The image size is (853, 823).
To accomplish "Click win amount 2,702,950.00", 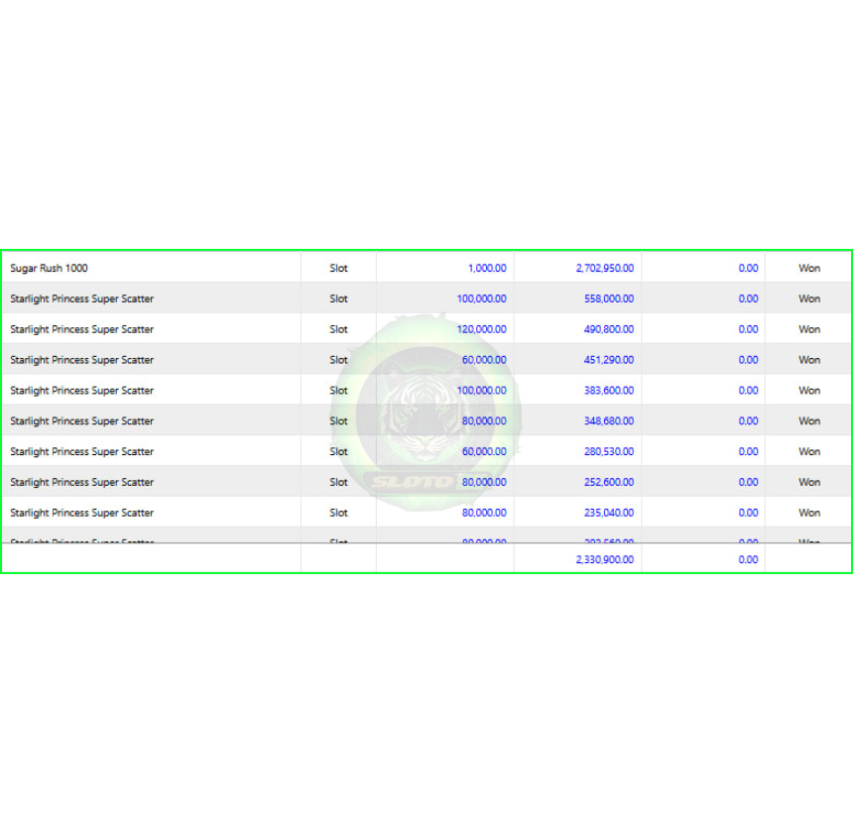I will pyautogui.click(x=605, y=268).
